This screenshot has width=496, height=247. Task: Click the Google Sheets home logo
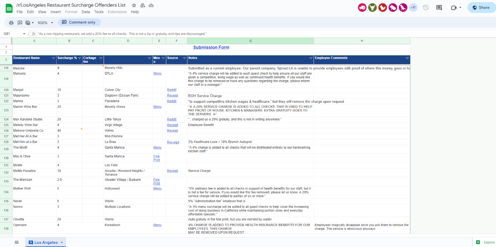coord(9,8)
